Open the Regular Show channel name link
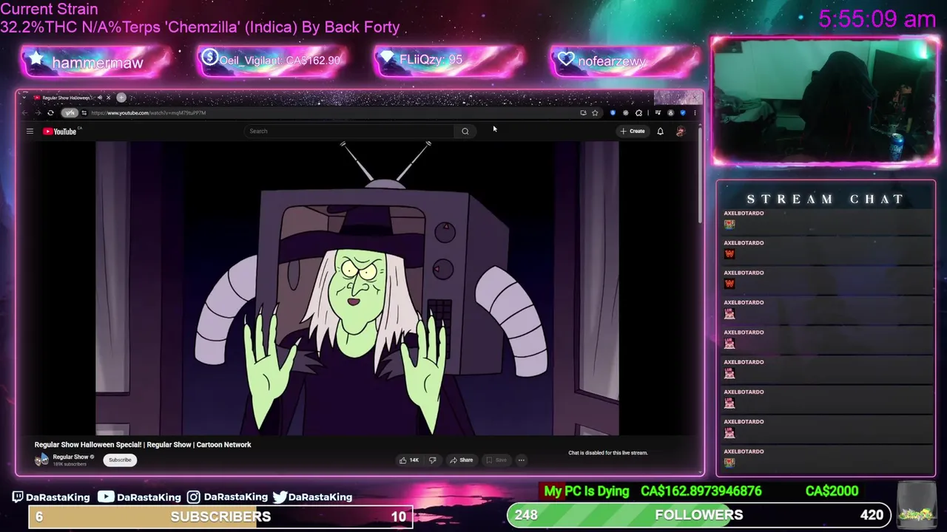947x532 pixels. coord(70,457)
